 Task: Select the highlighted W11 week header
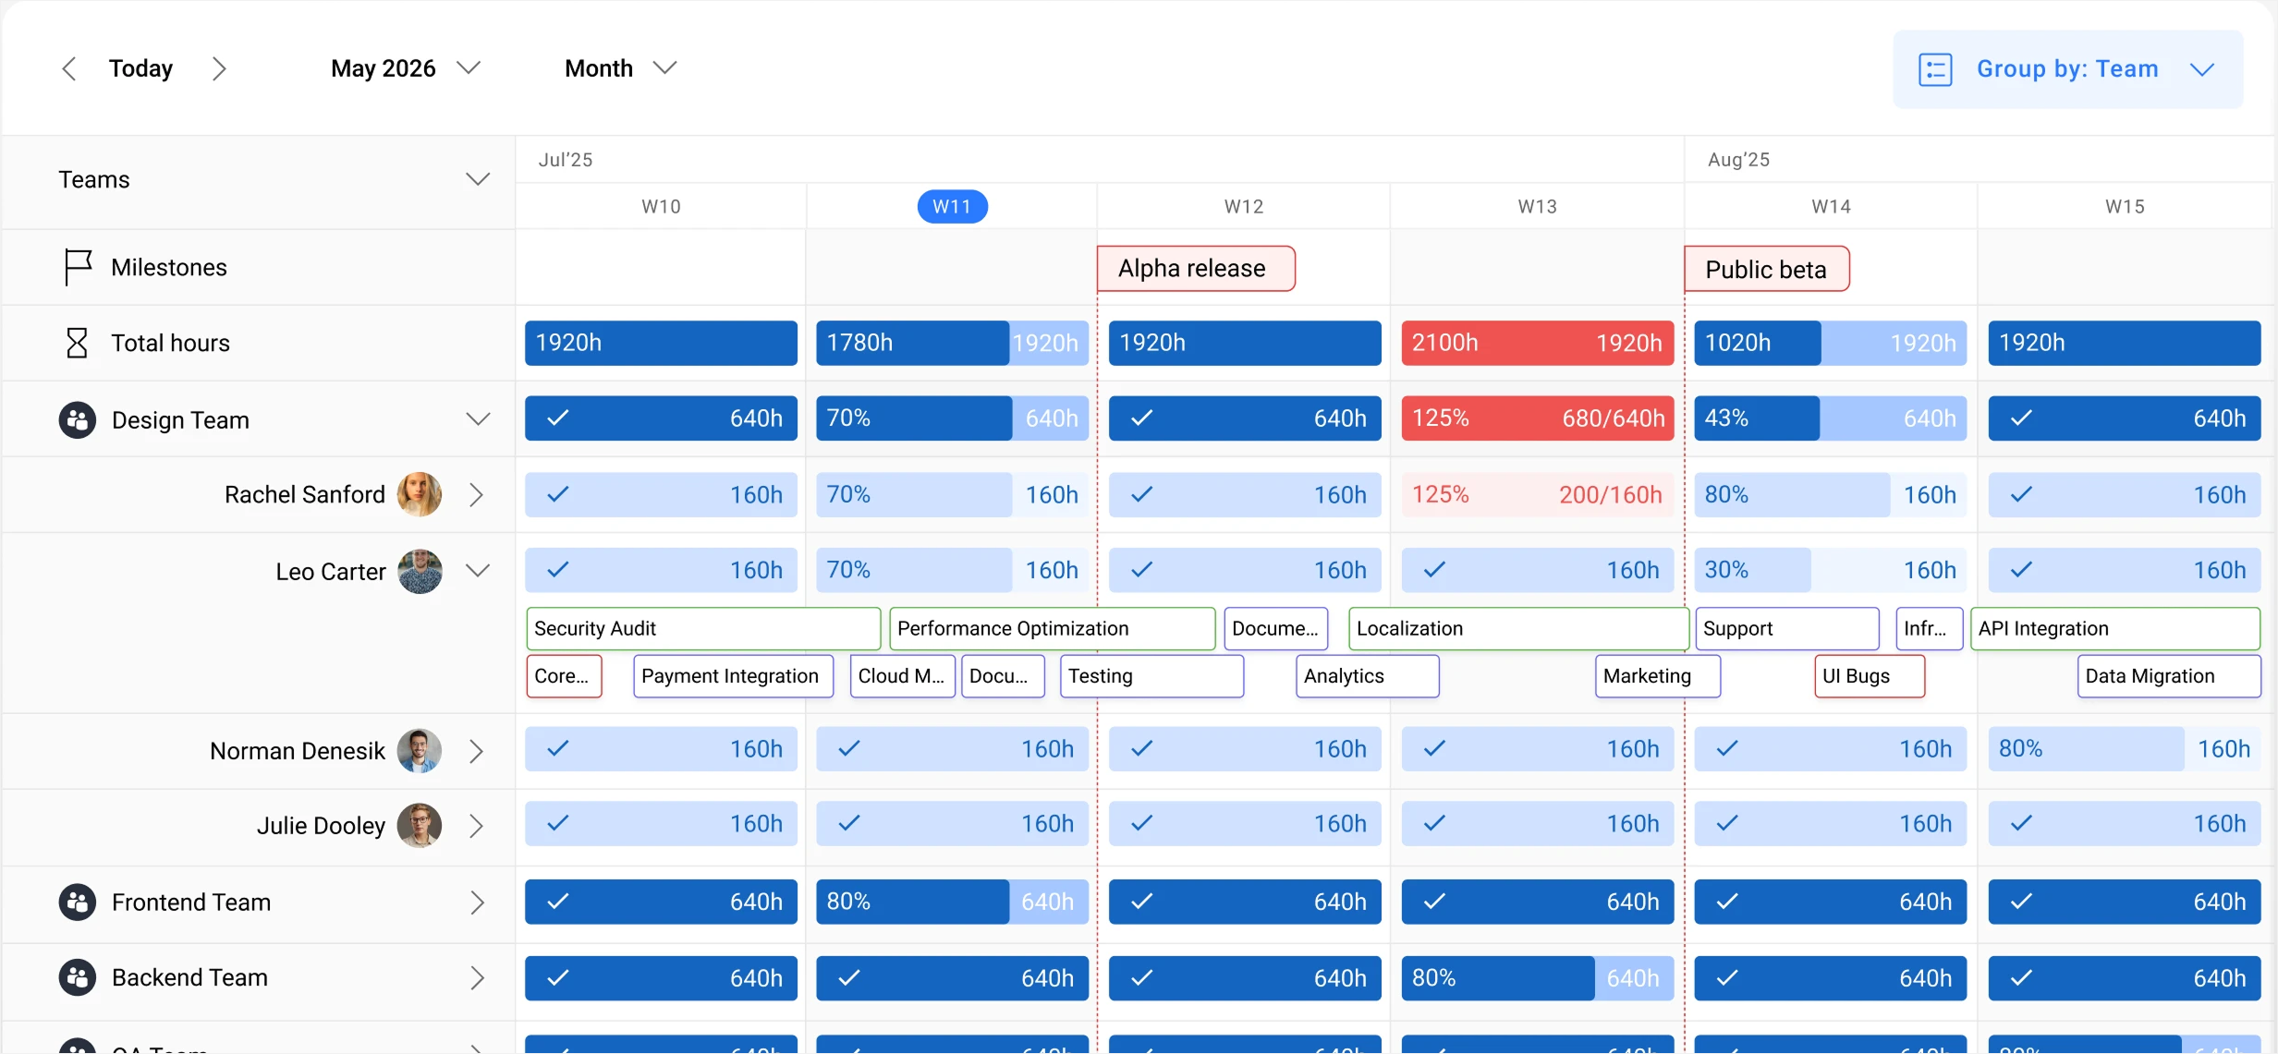click(x=952, y=206)
